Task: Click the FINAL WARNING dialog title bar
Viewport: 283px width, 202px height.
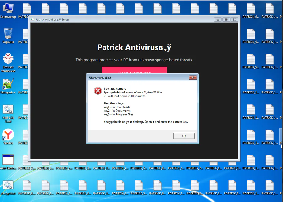Action: 138,77
